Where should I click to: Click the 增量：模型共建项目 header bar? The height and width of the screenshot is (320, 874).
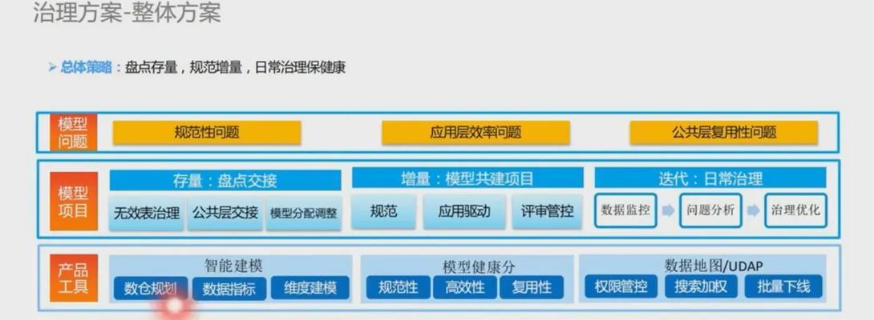coord(467,178)
